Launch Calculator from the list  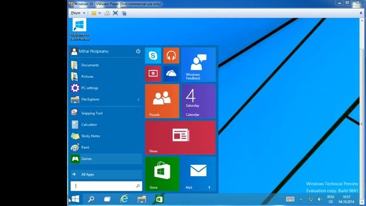click(106, 125)
